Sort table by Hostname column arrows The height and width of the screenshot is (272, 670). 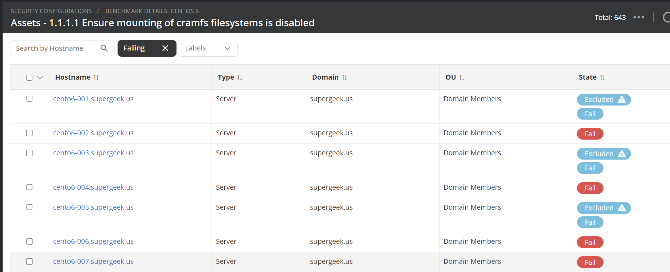[96, 77]
